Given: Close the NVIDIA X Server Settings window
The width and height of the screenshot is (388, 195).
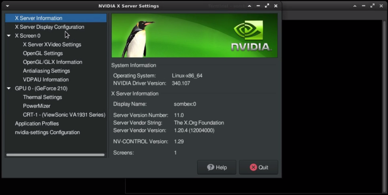Looking at the screenshot, I should [x=276, y=6].
